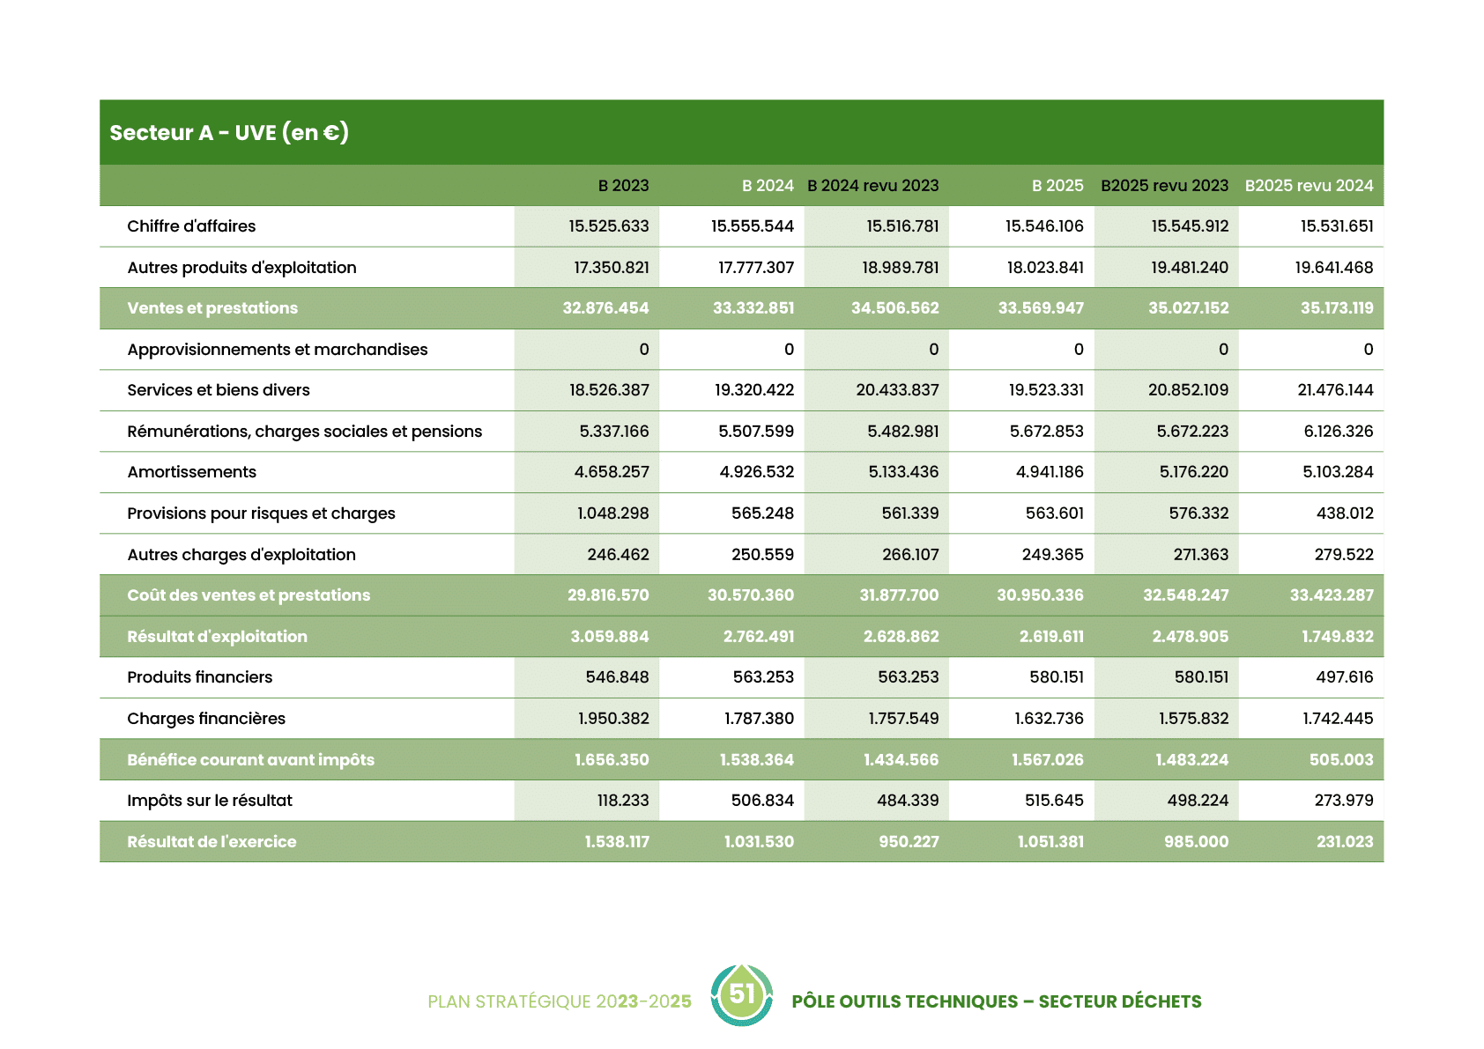Select the 'B 2024 revu 2023' column header
This screenshot has width=1484, height=1049.
pos(872,186)
